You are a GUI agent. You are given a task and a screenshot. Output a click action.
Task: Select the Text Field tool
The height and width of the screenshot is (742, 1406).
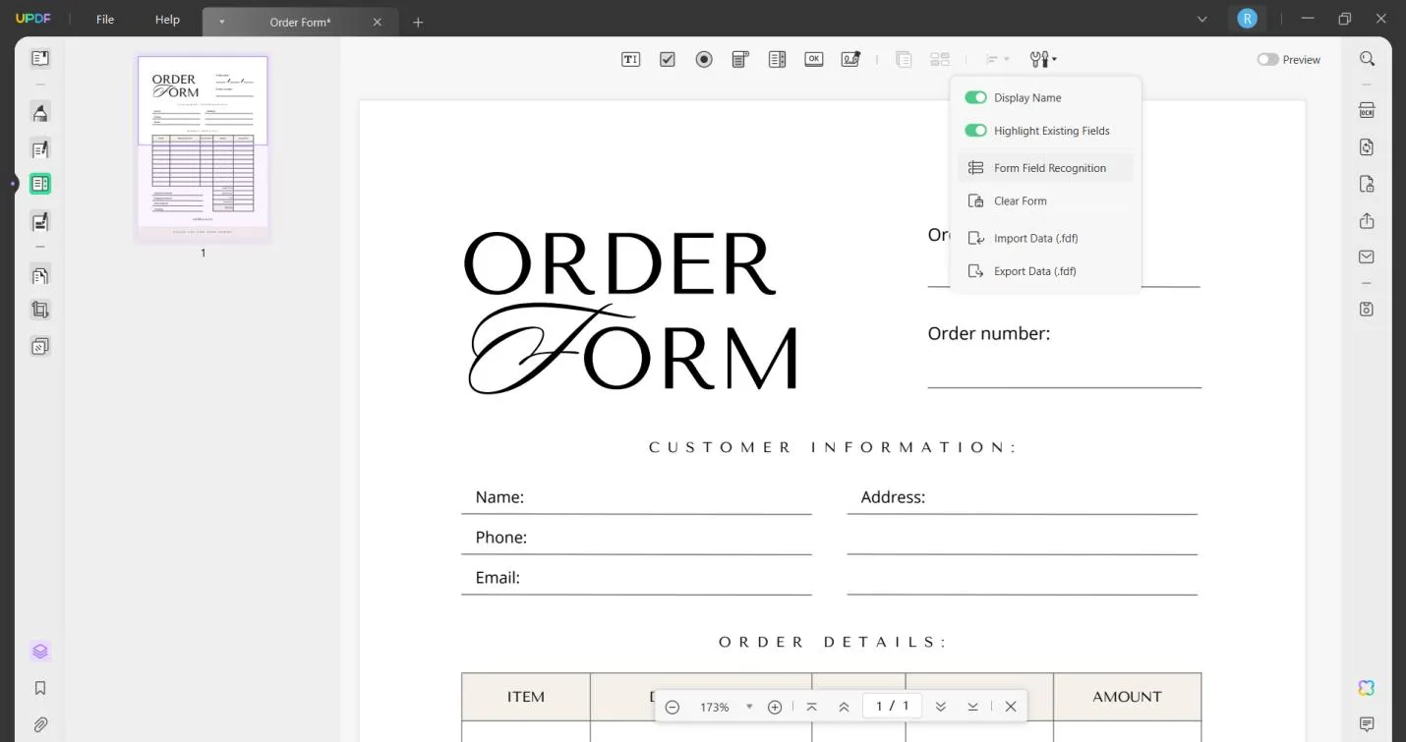tap(630, 60)
